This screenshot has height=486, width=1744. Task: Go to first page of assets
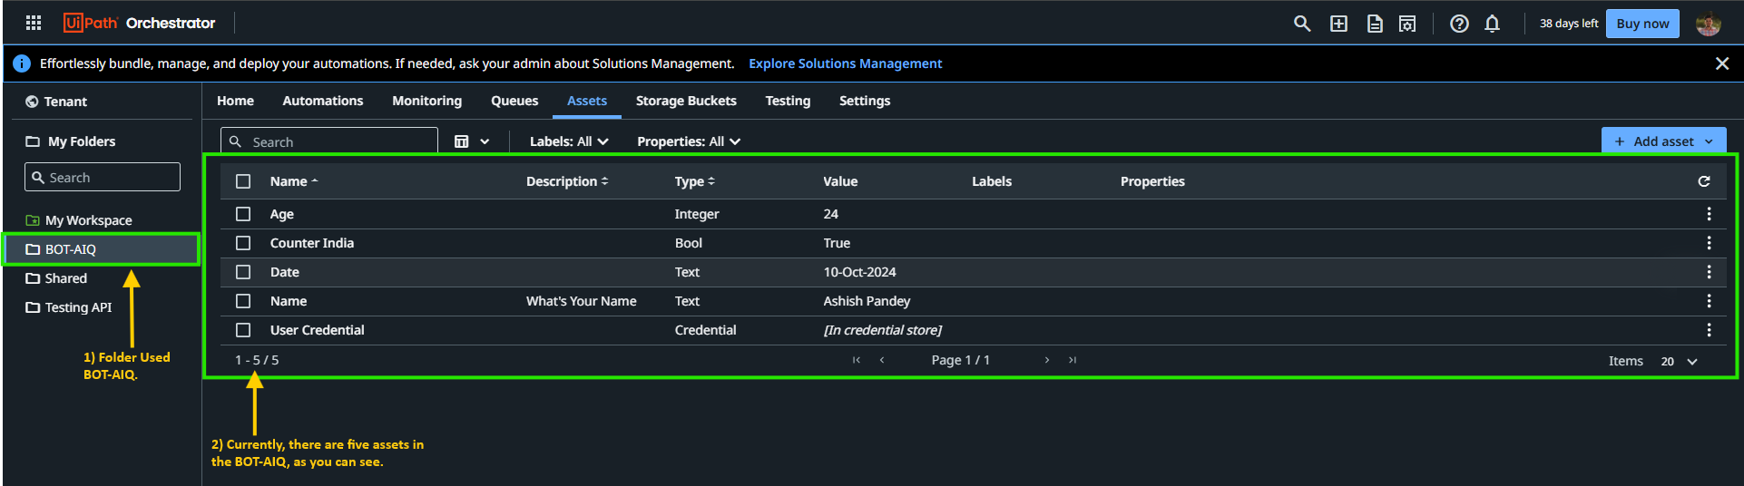[x=856, y=360]
